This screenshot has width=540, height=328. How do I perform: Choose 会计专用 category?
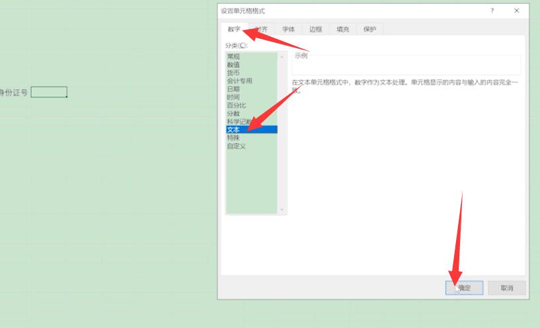(252, 81)
